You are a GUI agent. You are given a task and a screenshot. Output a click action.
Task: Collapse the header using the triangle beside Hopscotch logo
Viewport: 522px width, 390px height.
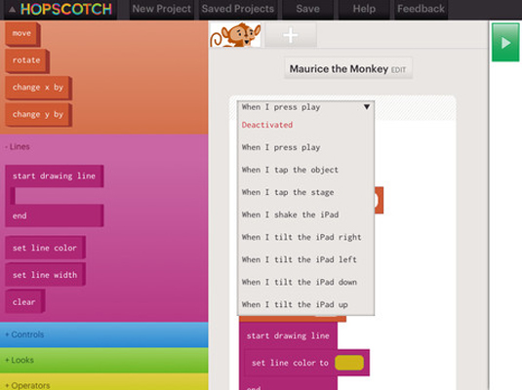[12, 10]
